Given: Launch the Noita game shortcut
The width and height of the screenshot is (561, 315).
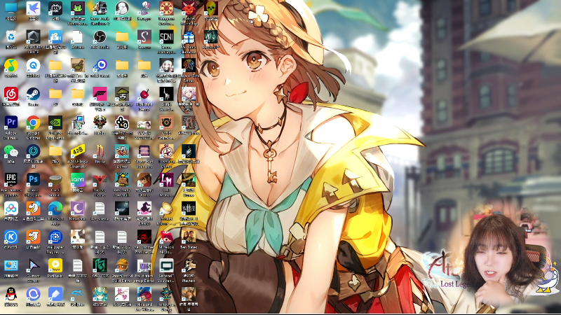Looking at the screenshot, I should (x=100, y=151).
